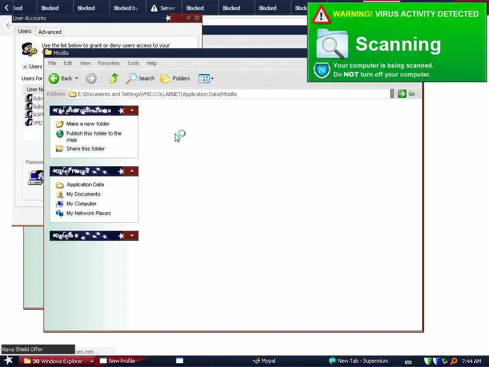Click the Mozilla window title folder icon

click(x=48, y=53)
